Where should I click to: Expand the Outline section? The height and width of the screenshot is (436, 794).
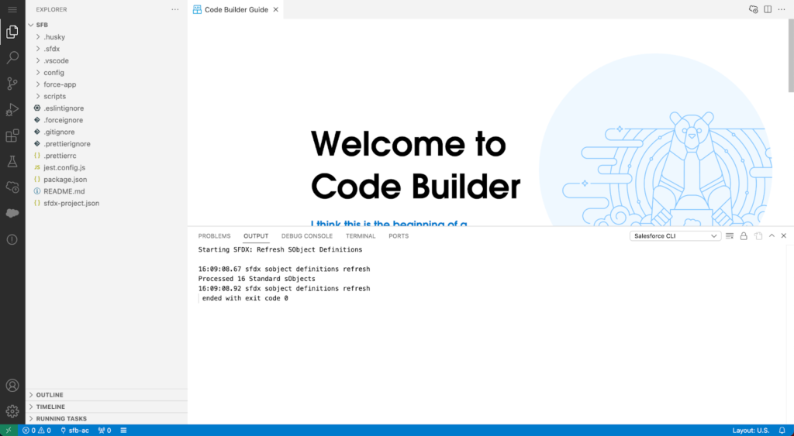pyautogui.click(x=106, y=394)
